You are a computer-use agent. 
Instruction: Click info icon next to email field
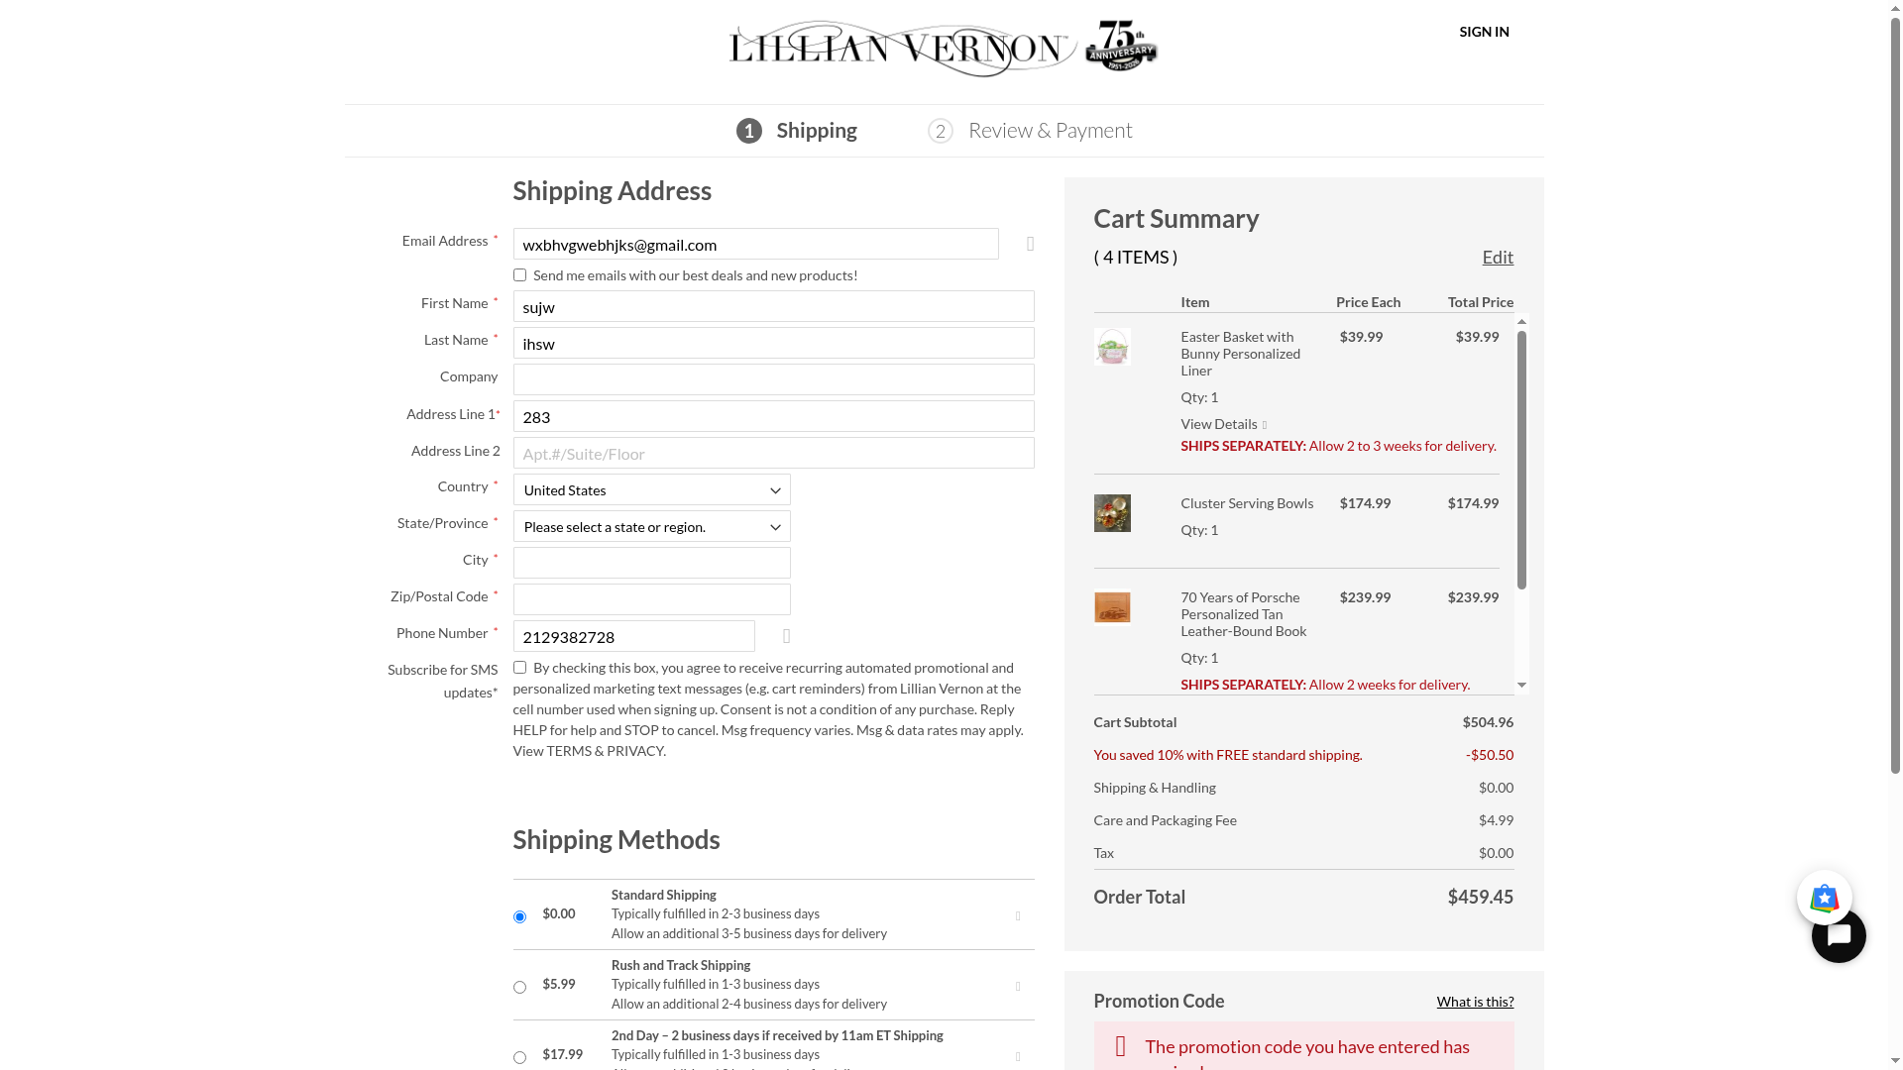(x=1031, y=244)
